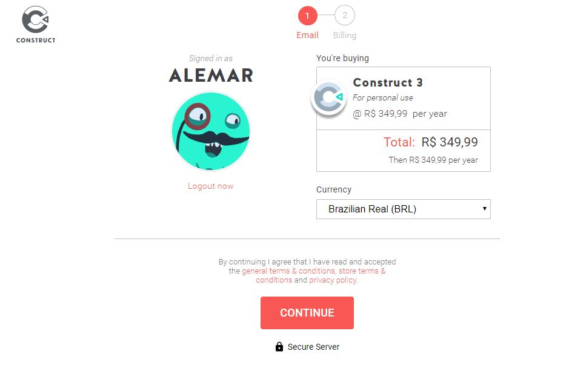This screenshot has width=572, height=371.
Task: Select step 1 circle in progress indicator
Action: [308, 15]
